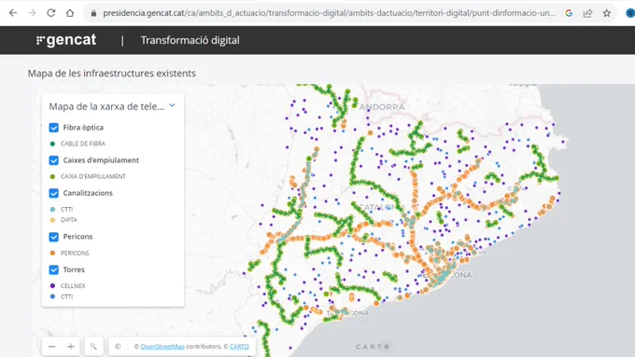Open the CARTO attribution link
635x357 pixels.
[x=239, y=347]
